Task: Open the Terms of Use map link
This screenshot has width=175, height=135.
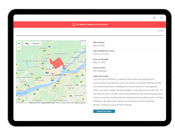Action: point(70,103)
